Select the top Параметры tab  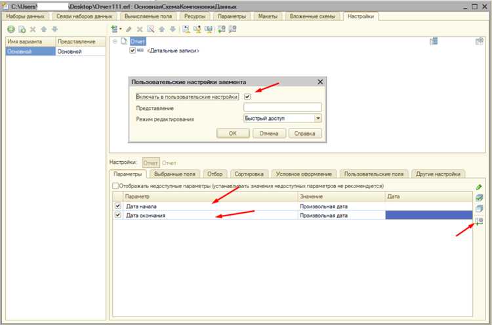click(232, 16)
